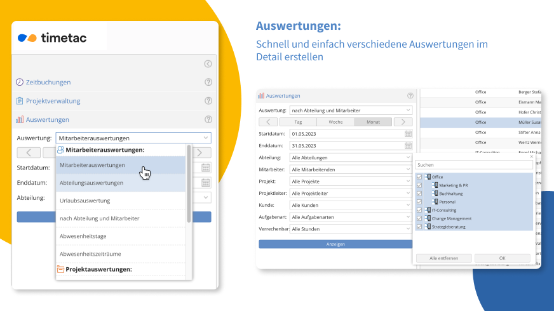Viewport: 554px width, 311px height.
Task: Go to next period in right panel
Action: click(x=403, y=122)
